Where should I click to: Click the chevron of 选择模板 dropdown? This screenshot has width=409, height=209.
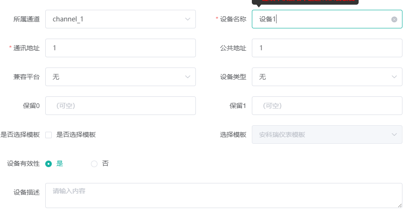point(394,135)
